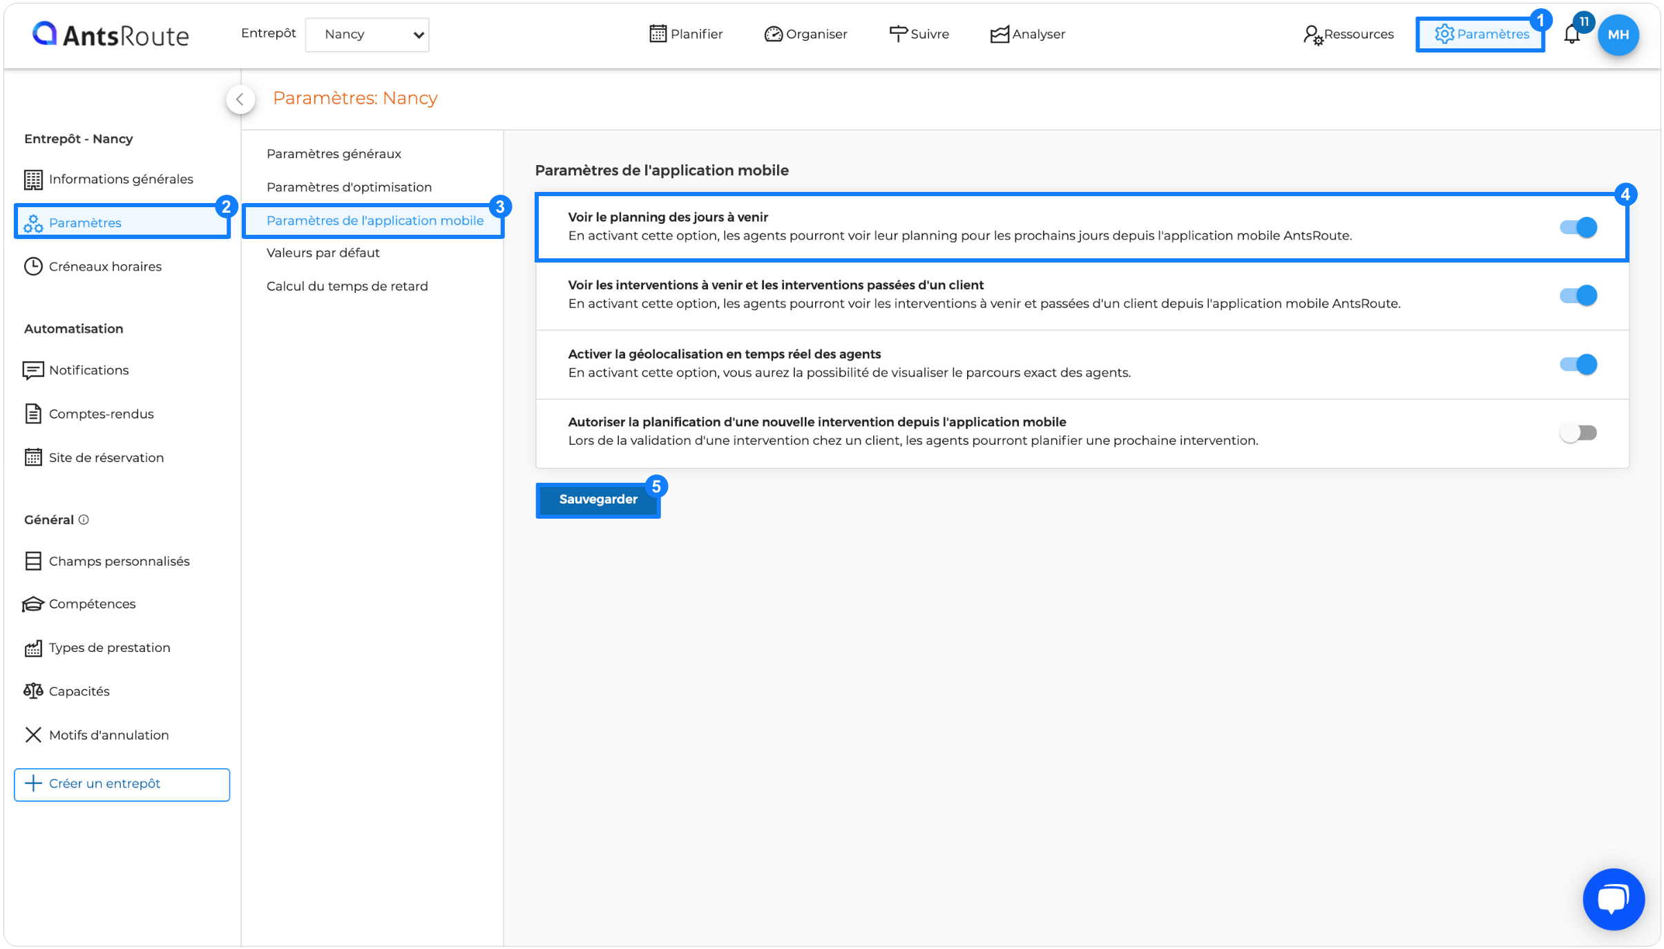The image size is (1664, 949).
Task: Click the Motifs d'annulation X icon
Action: pos(33,735)
